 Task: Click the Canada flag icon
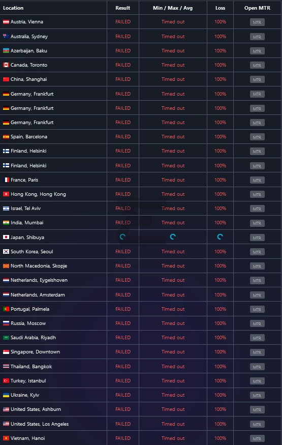click(6, 65)
